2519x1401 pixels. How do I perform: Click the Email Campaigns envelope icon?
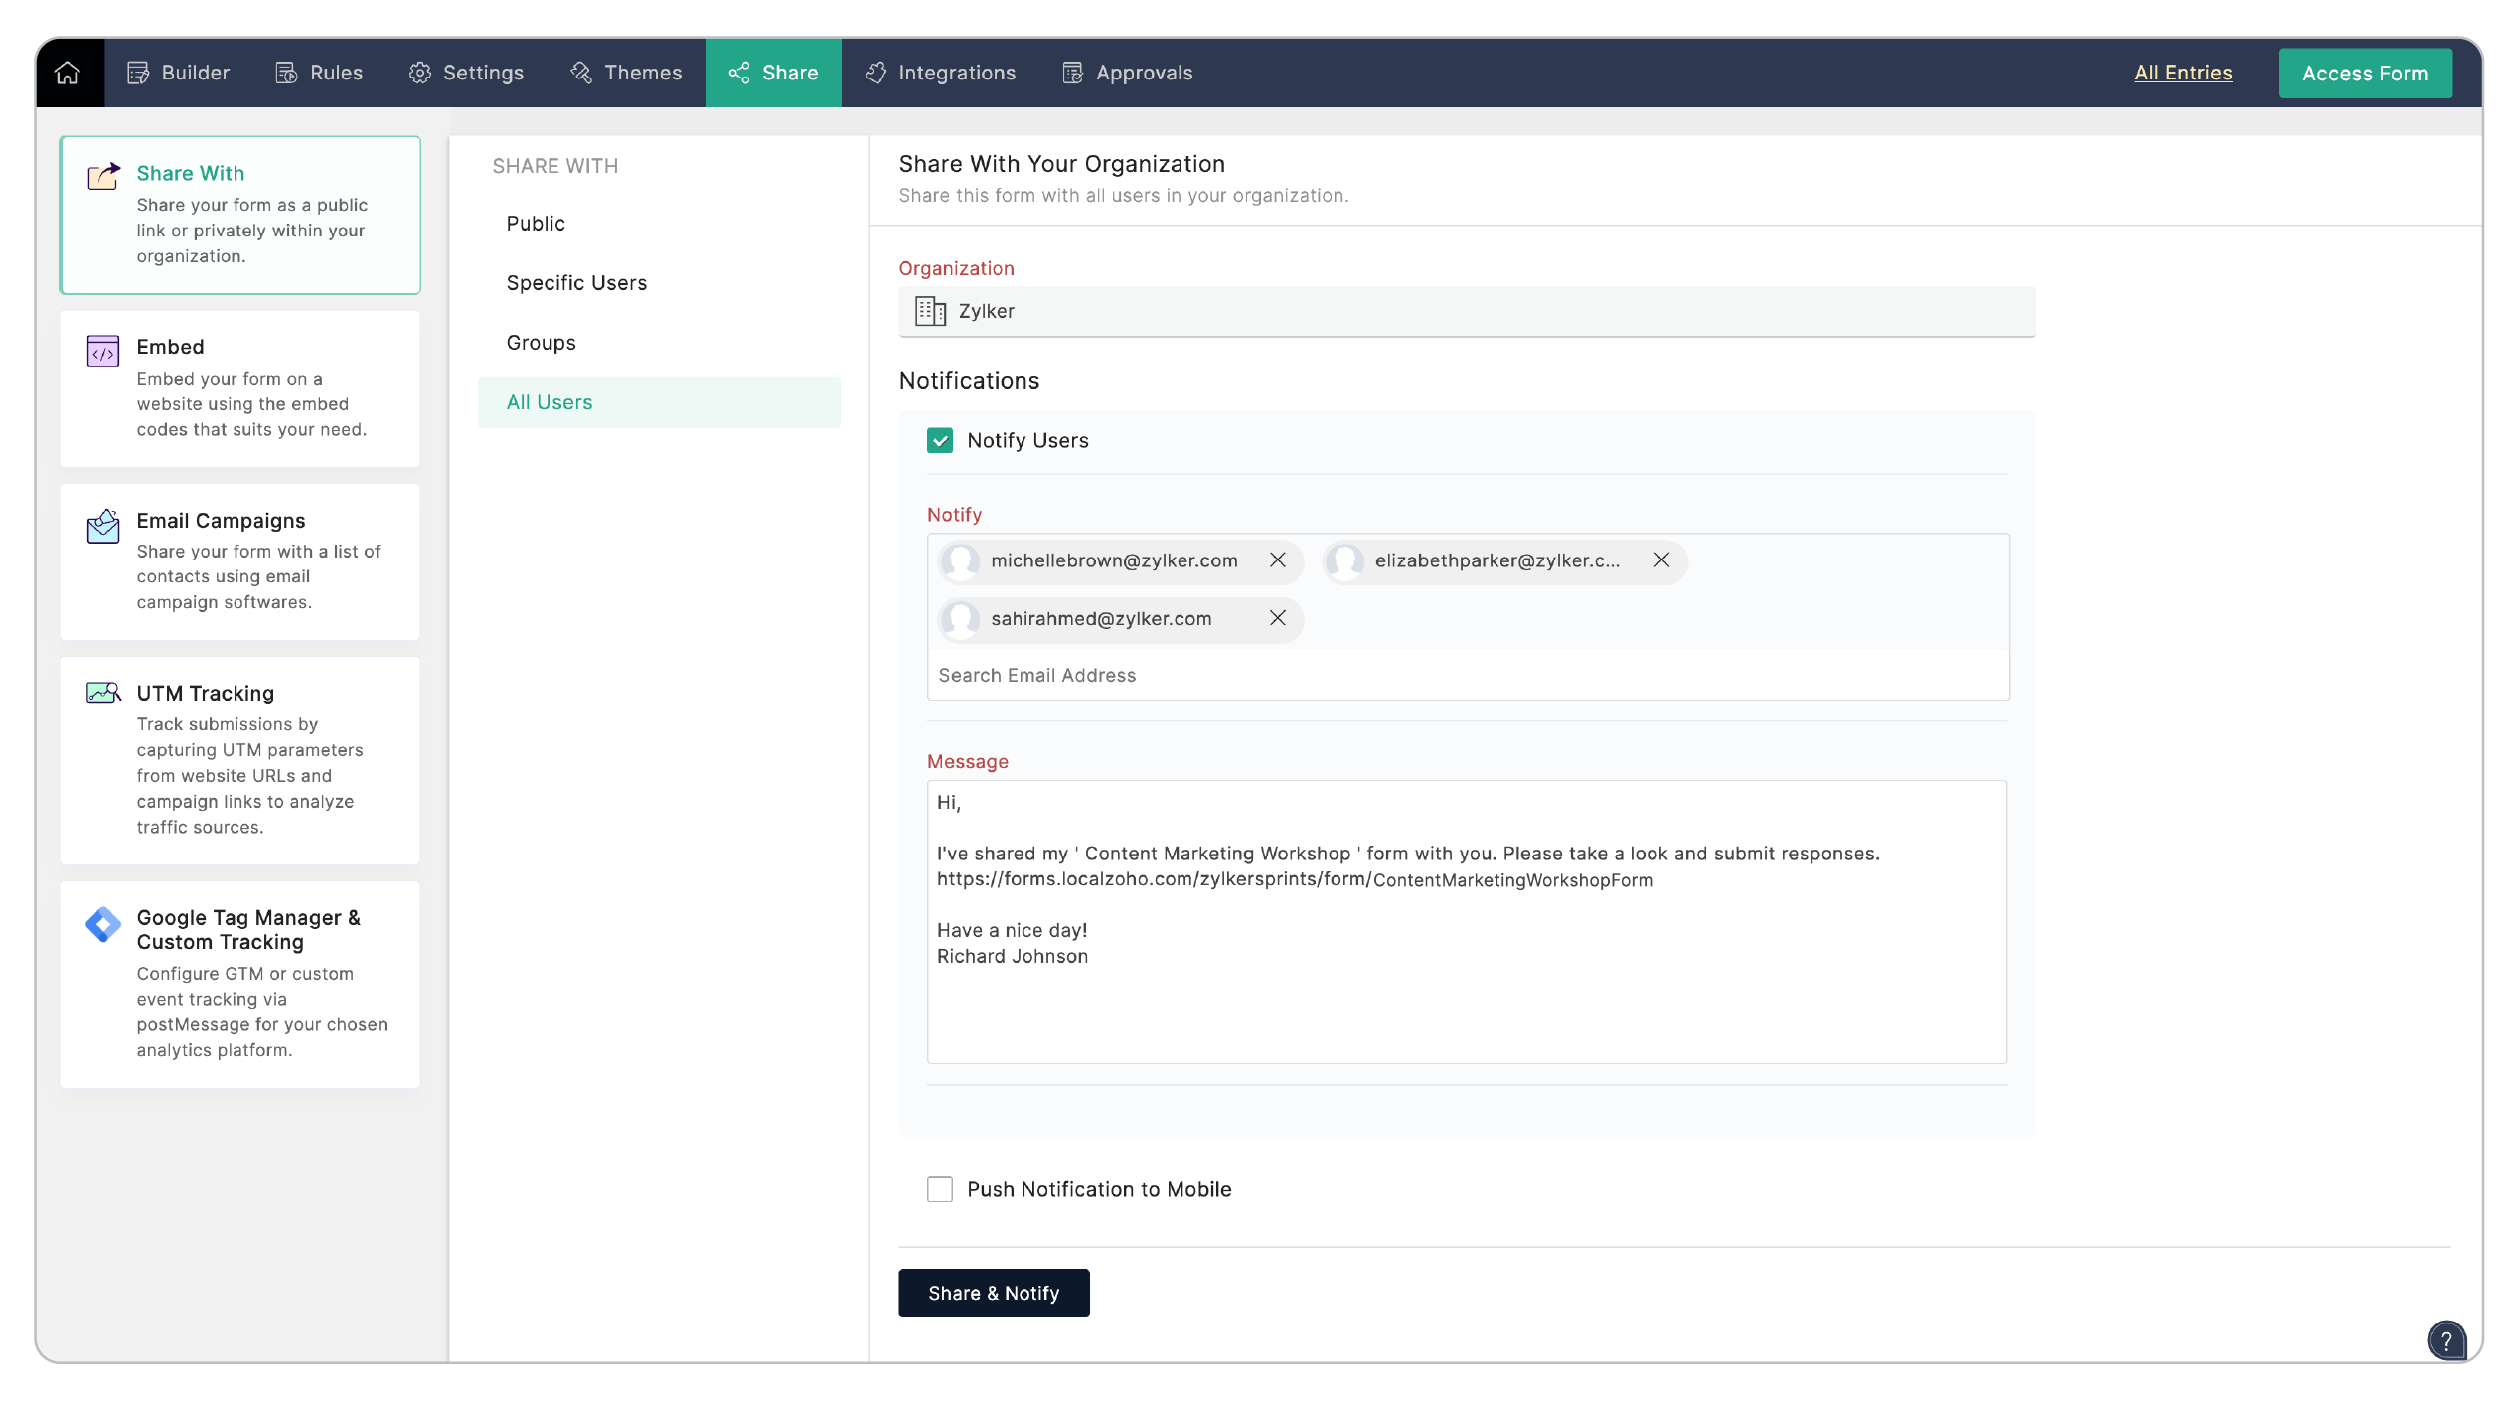click(103, 527)
